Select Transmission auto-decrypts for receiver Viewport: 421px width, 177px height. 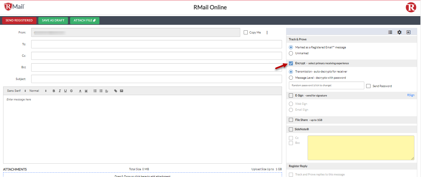tap(291, 72)
